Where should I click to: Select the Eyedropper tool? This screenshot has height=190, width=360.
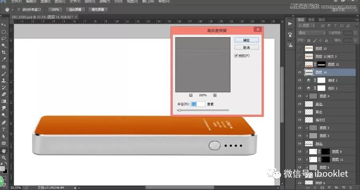tap(4, 59)
